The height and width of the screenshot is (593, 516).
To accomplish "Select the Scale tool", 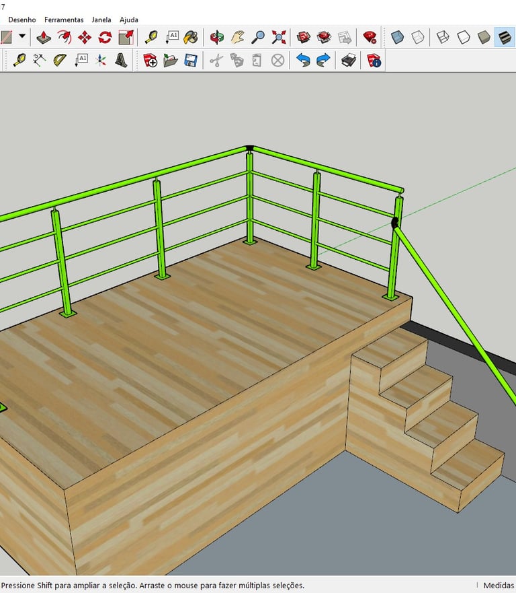I will click(x=126, y=37).
